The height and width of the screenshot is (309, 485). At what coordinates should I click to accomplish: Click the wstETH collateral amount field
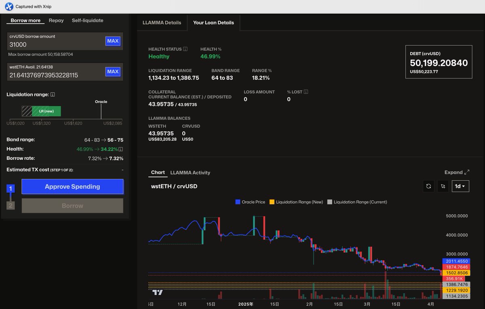[x=55, y=75]
